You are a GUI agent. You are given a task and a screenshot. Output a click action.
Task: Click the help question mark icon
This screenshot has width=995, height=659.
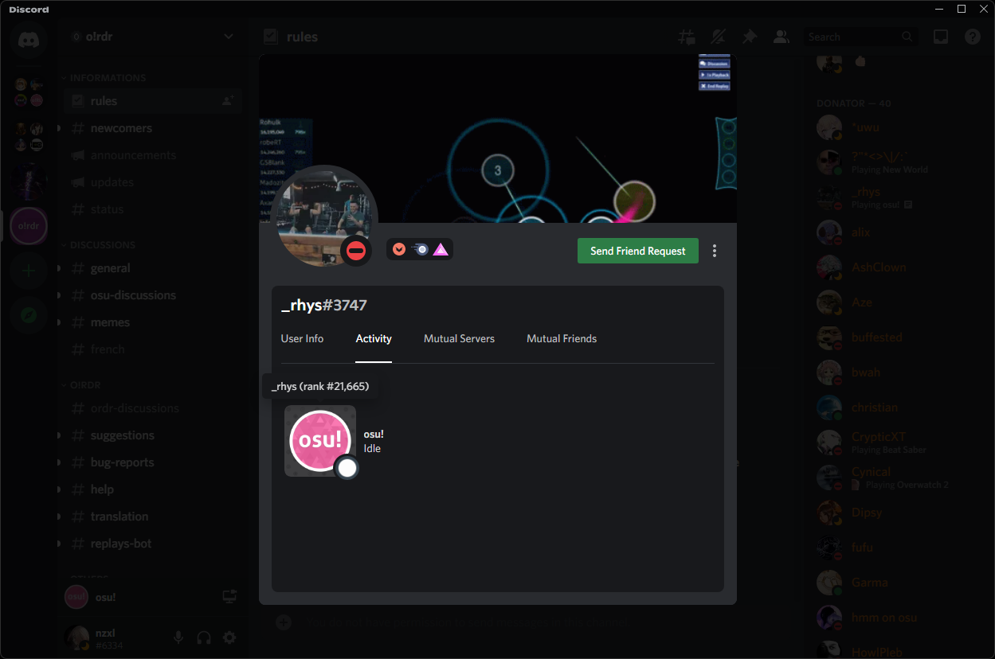(971, 37)
